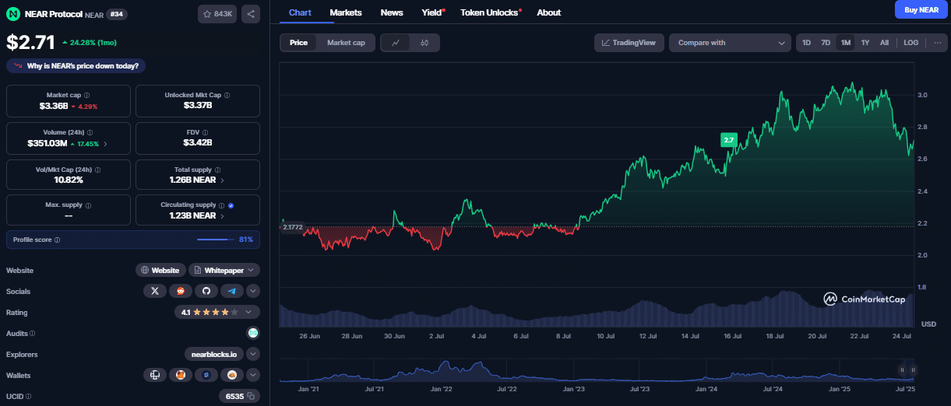Click the fourth orange wallet icon
This screenshot has height=406, width=951.
[x=232, y=375]
